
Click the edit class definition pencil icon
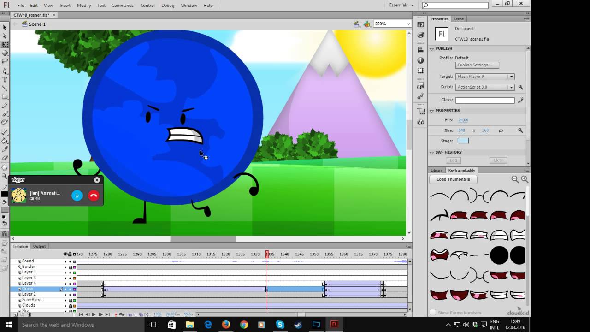pyautogui.click(x=520, y=100)
